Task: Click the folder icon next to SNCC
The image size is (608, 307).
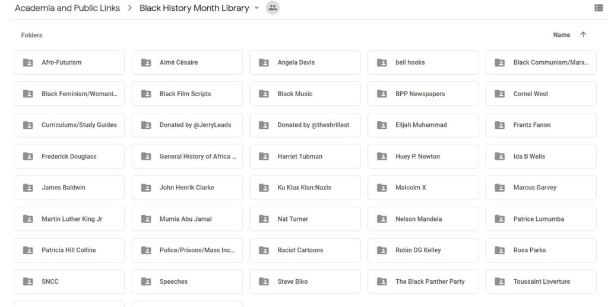Action: pyautogui.click(x=28, y=281)
